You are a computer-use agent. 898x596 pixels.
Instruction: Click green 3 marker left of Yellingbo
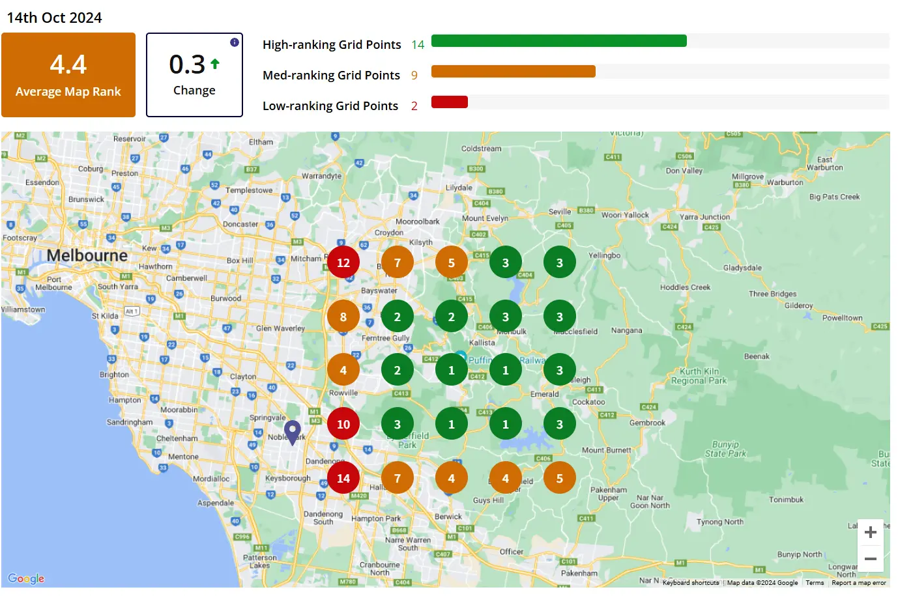click(560, 263)
